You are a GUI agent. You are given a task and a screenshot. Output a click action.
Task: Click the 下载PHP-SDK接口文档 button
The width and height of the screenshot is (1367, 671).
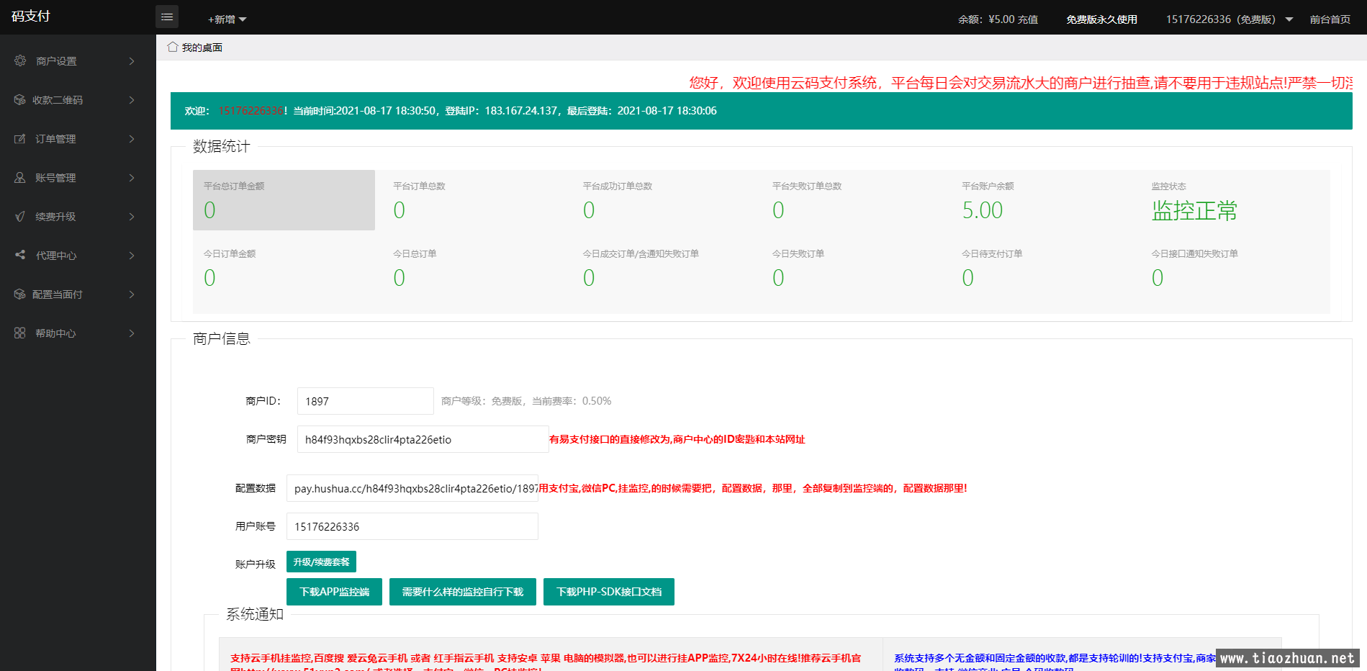click(609, 592)
